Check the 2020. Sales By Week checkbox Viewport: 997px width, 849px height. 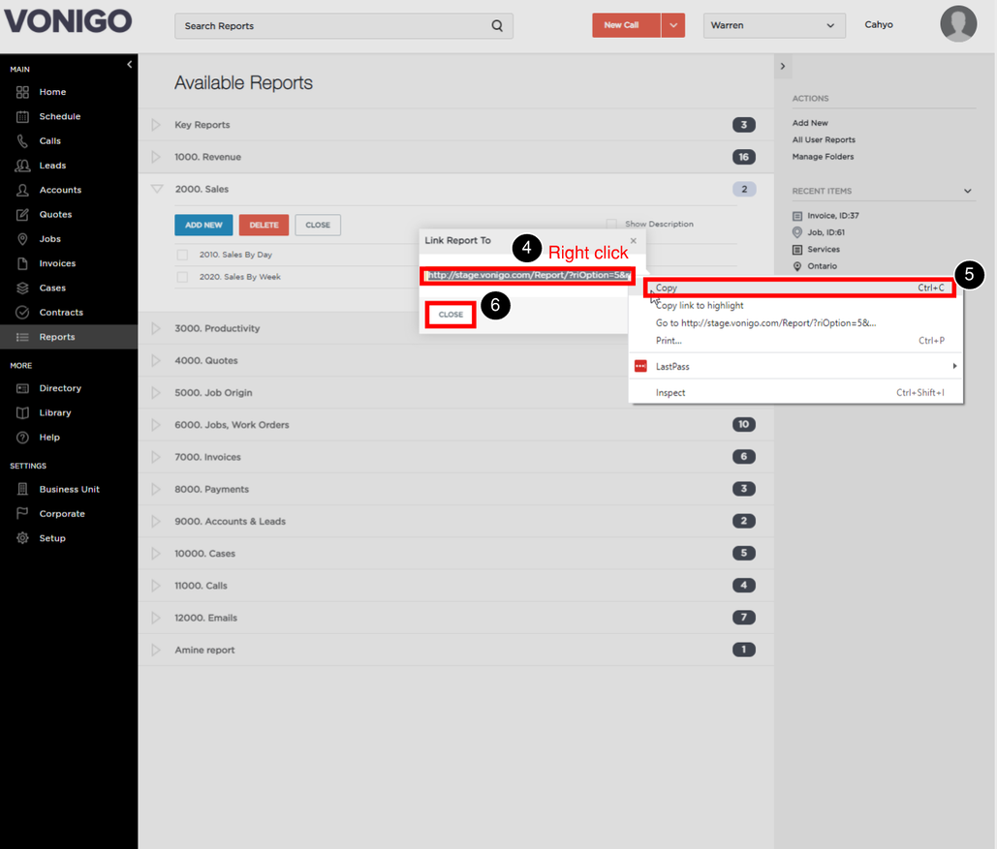point(182,277)
